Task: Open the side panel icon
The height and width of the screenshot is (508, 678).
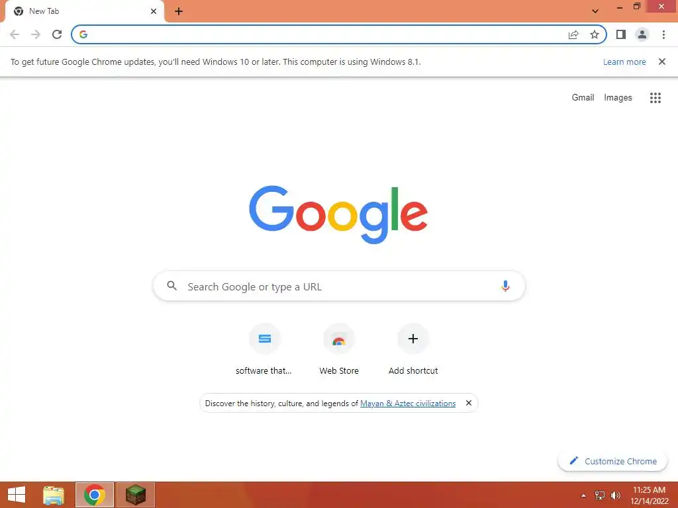Action: coord(621,34)
